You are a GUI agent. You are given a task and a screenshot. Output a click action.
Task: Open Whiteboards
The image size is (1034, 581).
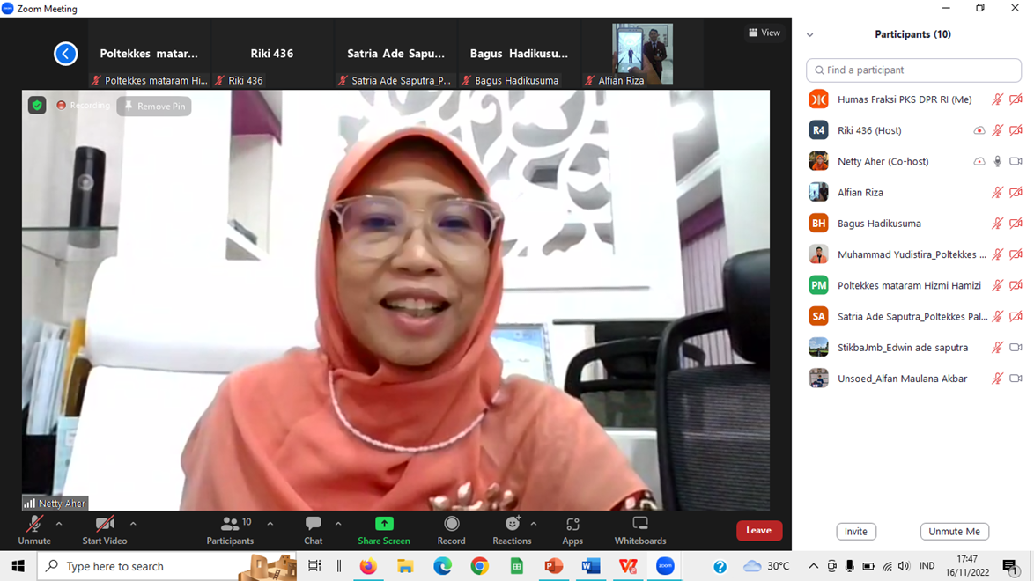pyautogui.click(x=640, y=530)
